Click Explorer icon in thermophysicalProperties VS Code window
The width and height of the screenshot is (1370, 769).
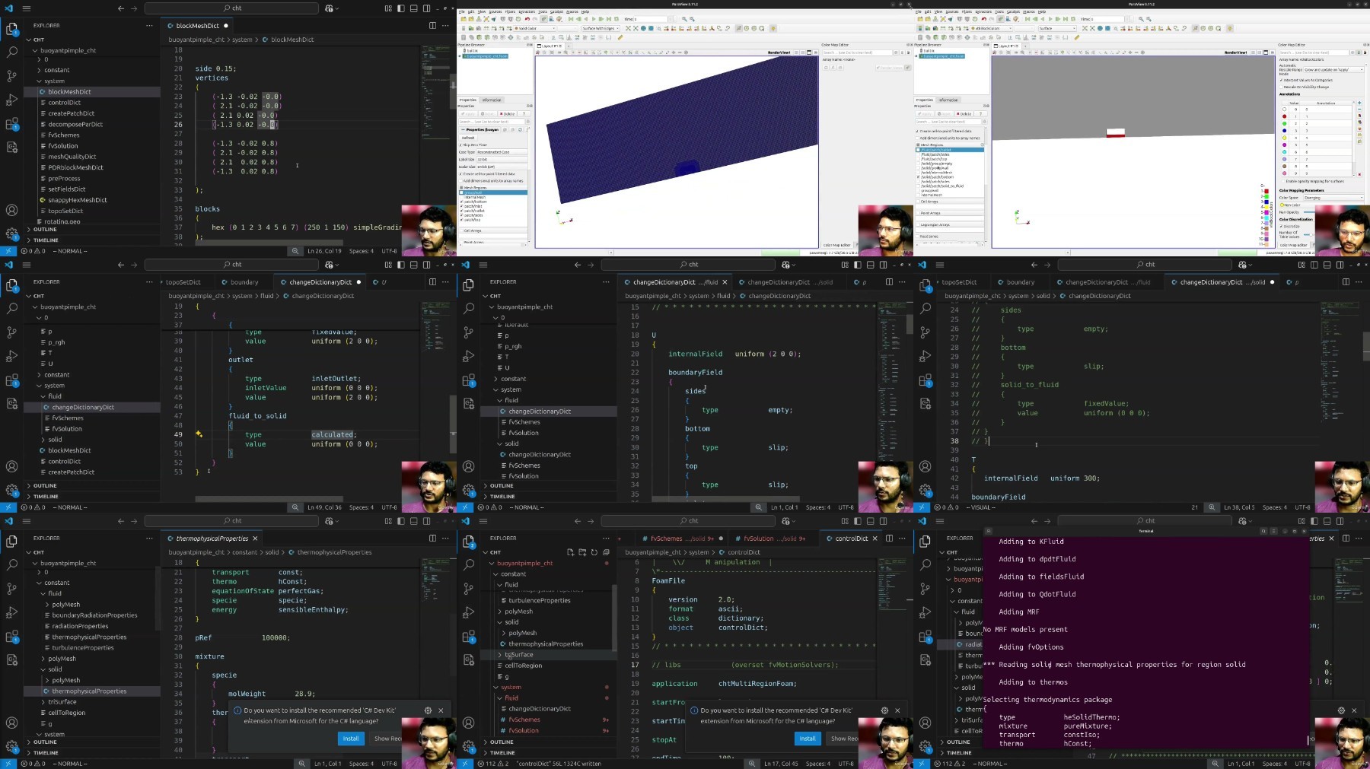pyautogui.click(x=11, y=542)
